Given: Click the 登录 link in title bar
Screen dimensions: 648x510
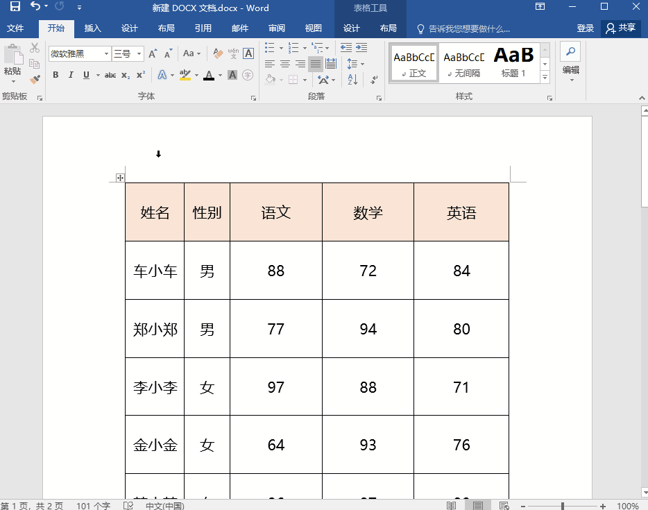Looking at the screenshot, I should coord(585,29).
